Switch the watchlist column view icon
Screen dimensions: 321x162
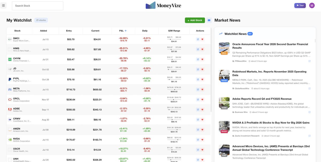point(209,20)
